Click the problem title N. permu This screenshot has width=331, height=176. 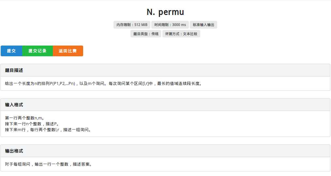165,12
